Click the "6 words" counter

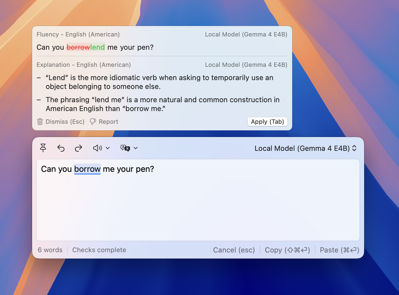[x=50, y=250]
